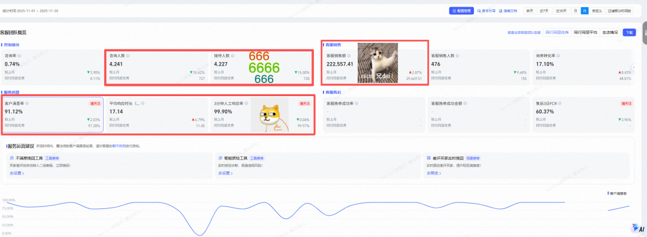
Task: Click info icon next to 接待人数
Action: (232, 56)
